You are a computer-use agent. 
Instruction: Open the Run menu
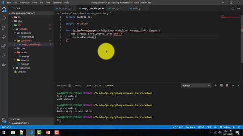coord(48,3)
